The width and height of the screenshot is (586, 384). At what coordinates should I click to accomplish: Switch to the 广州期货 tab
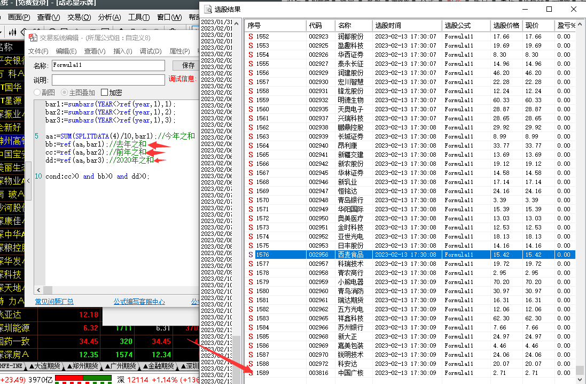tap(121, 366)
